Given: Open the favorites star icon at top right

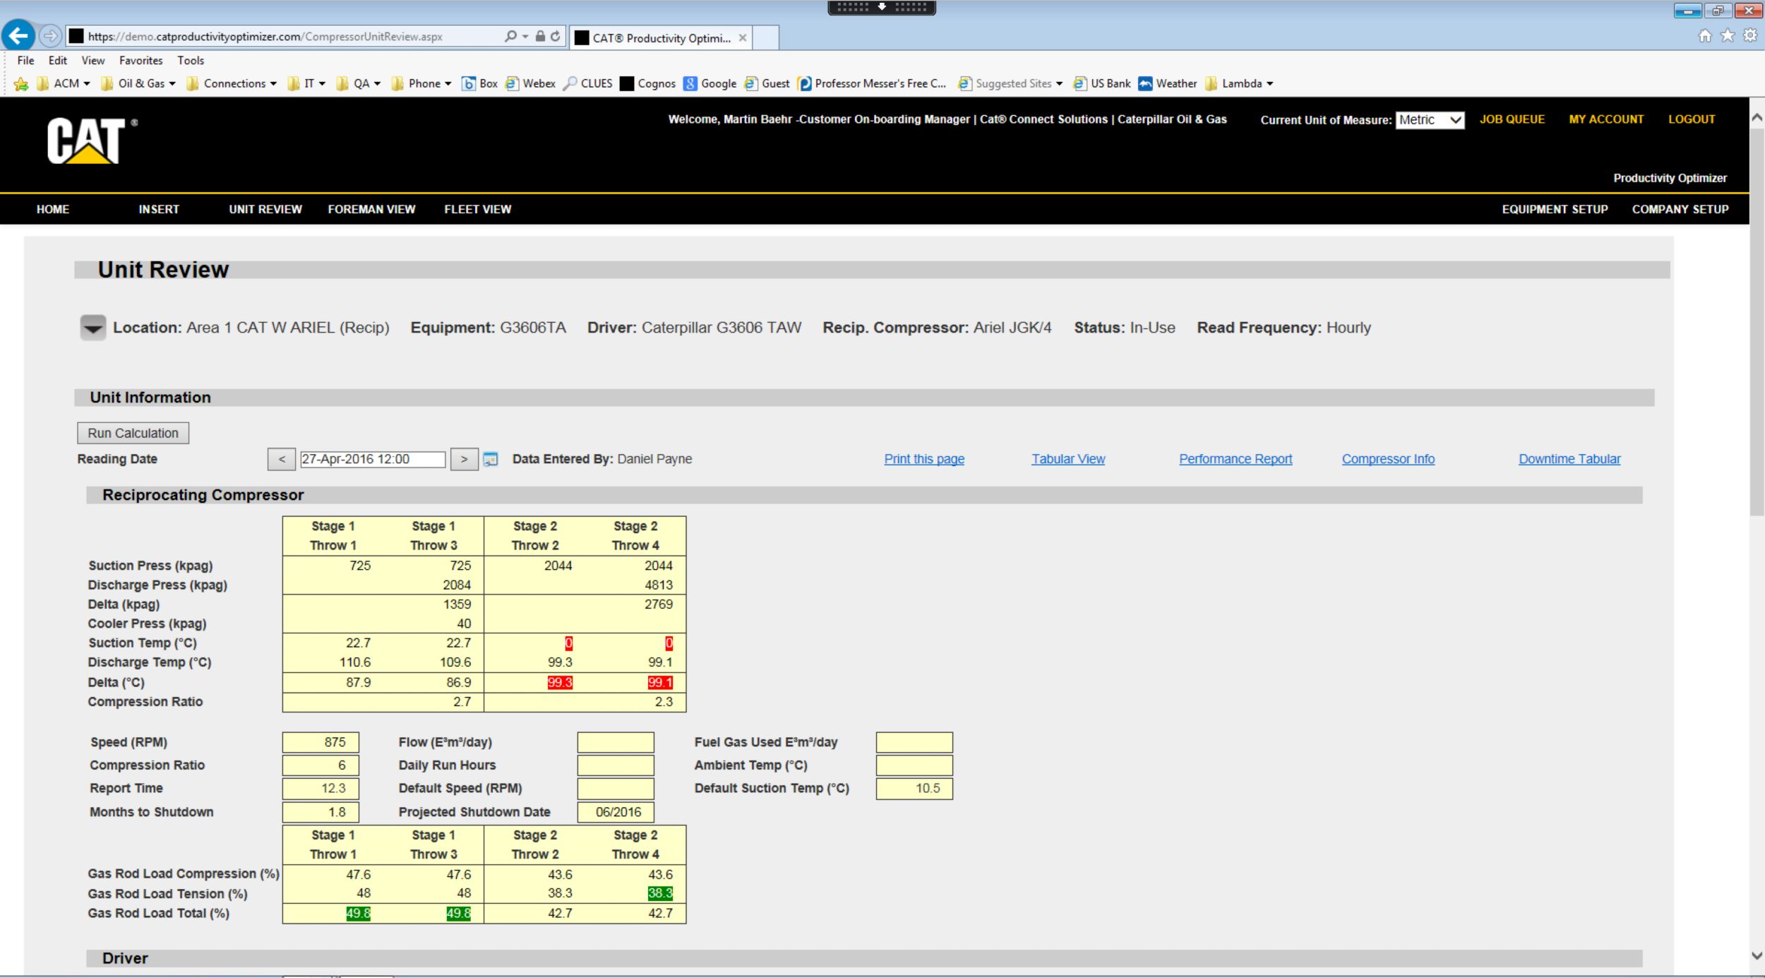Looking at the screenshot, I should click(1728, 36).
